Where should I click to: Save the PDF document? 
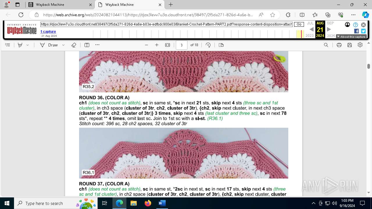click(350, 45)
